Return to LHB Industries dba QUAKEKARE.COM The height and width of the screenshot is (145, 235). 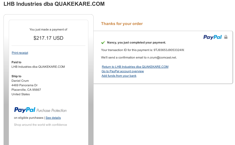point(135,67)
